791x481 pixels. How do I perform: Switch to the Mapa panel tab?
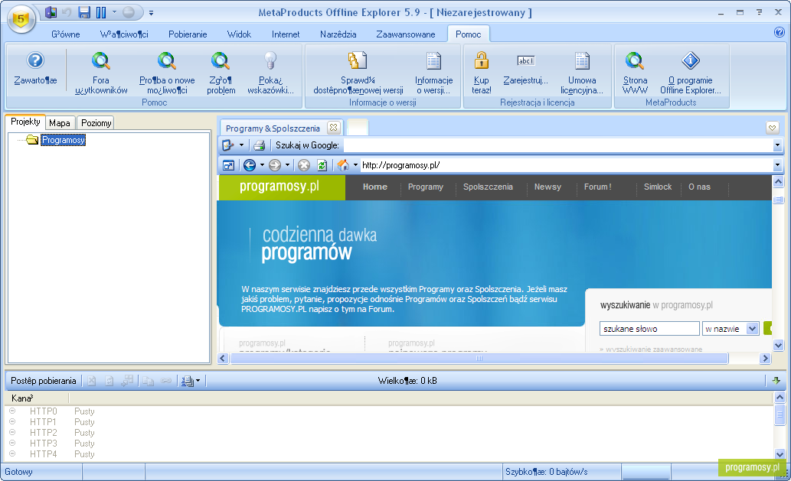coord(60,123)
